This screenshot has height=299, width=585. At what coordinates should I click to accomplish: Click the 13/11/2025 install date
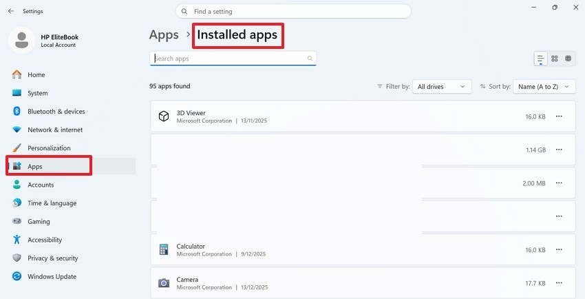(254, 121)
